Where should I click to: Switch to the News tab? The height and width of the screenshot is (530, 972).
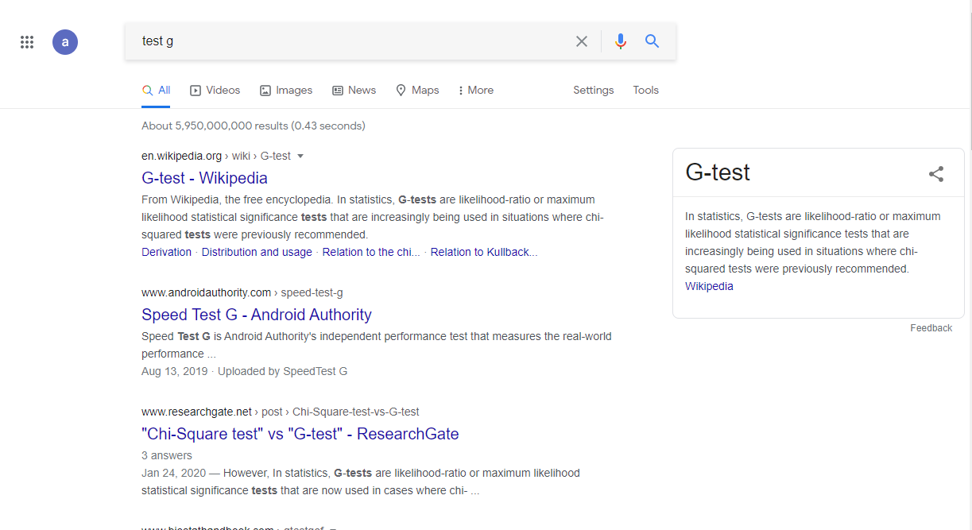click(354, 91)
